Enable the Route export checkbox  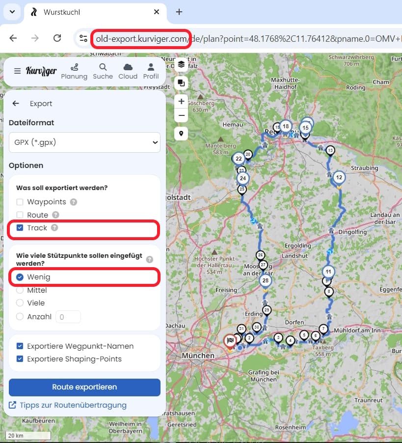click(x=20, y=215)
